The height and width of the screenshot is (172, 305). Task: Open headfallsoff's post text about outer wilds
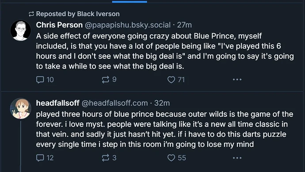(x=164, y=129)
